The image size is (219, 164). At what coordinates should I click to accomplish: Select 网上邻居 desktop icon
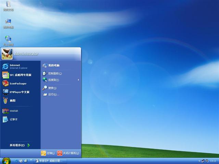[8, 41]
